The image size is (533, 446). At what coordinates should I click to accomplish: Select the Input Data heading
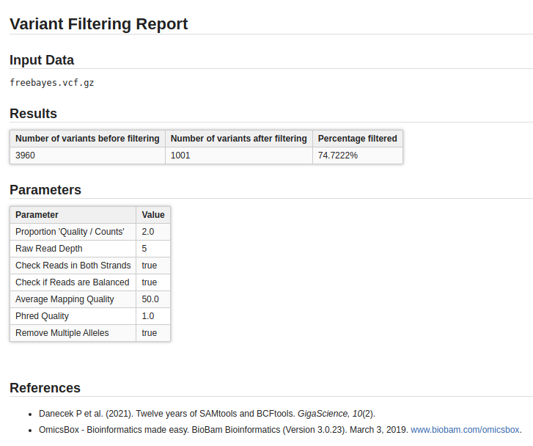tap(42, 60)
